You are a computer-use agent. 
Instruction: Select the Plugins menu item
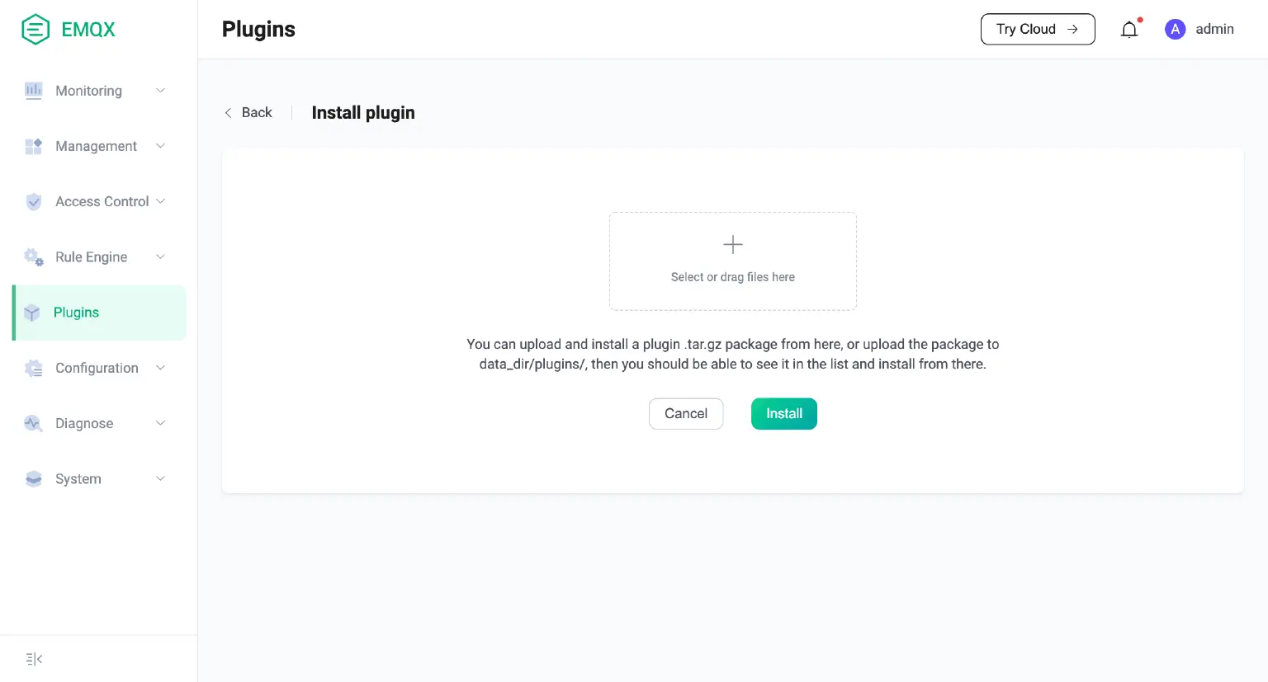[x=77, y=313]
